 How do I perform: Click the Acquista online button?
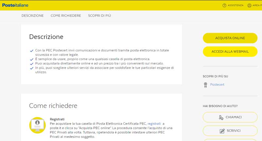tap(230, 38)
